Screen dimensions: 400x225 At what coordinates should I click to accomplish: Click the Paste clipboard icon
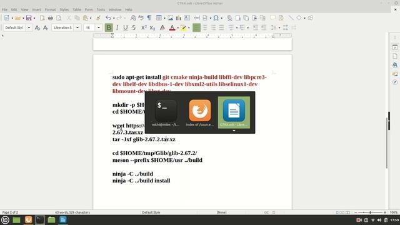(86, 18)
